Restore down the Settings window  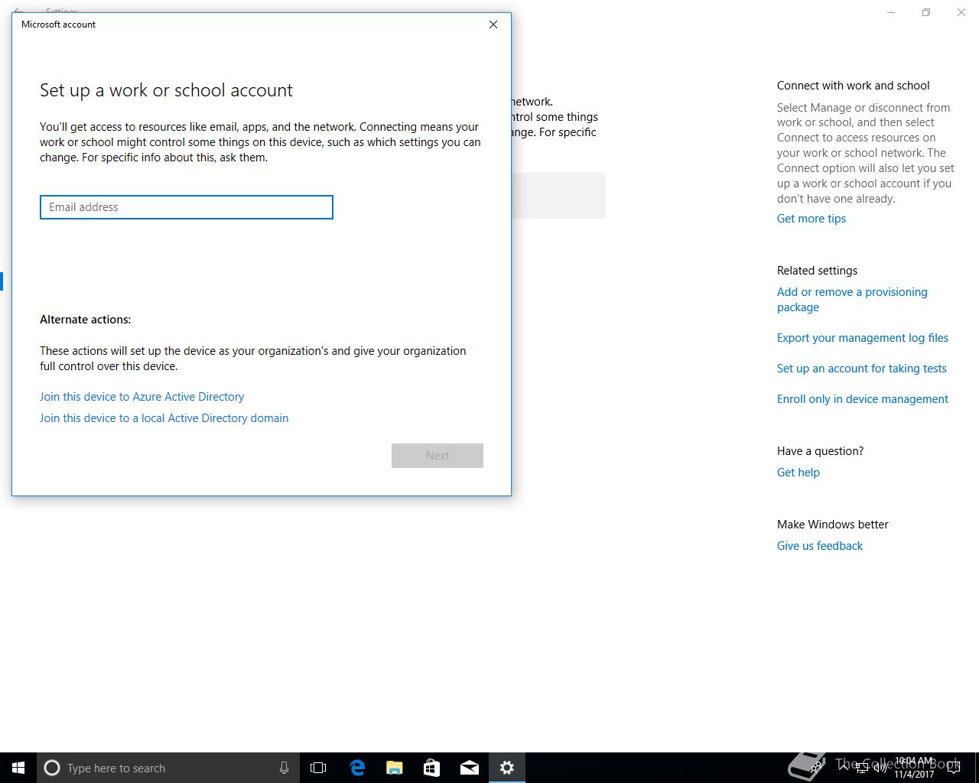(x=926, y=12)
